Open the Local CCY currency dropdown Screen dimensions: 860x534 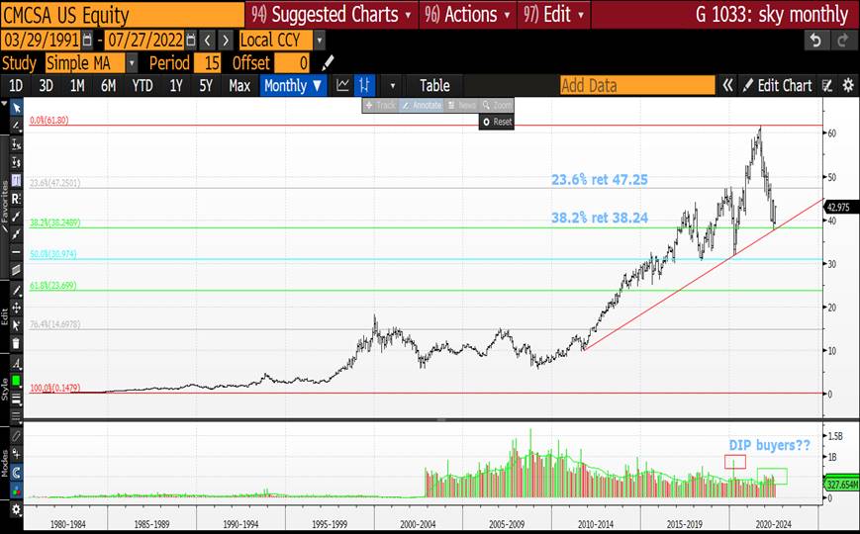click(x=320, y=40)
